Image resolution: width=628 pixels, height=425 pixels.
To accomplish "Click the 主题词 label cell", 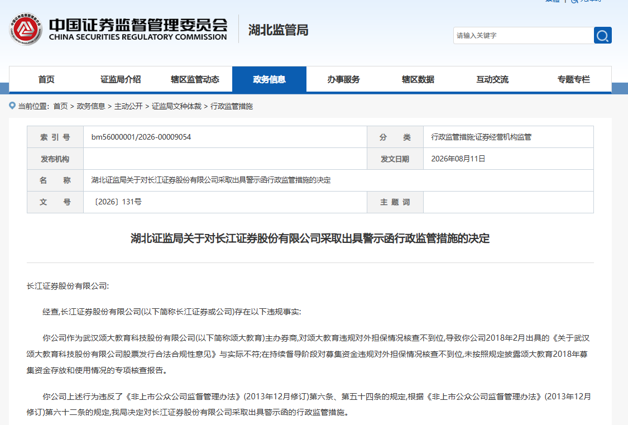I will (395, 202).
